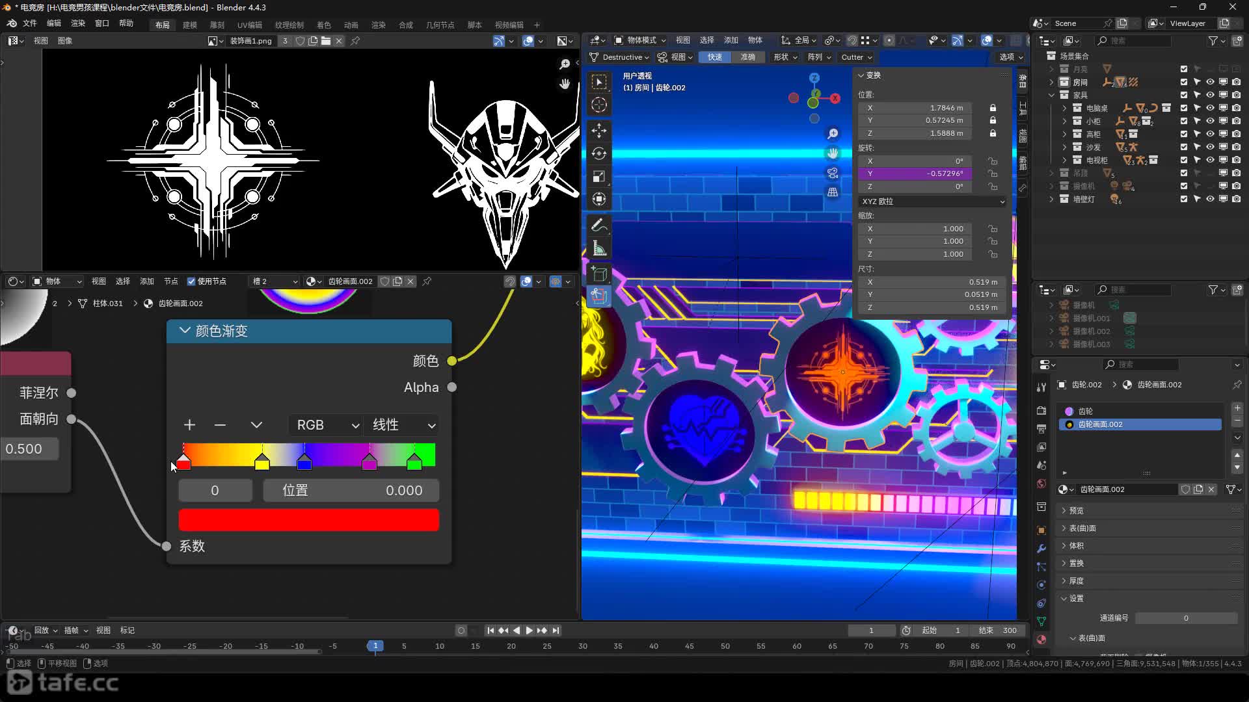
Task: Select the Move tool in viewport toolbar
Action: point(599,130)
